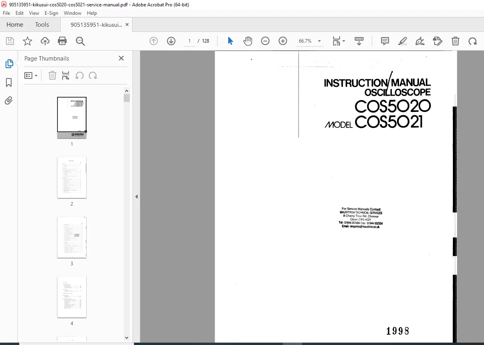This screenshot has width=484, height=345.
Task: Open the zoom level 66.7% dropdown
Action: click(319, 41)
